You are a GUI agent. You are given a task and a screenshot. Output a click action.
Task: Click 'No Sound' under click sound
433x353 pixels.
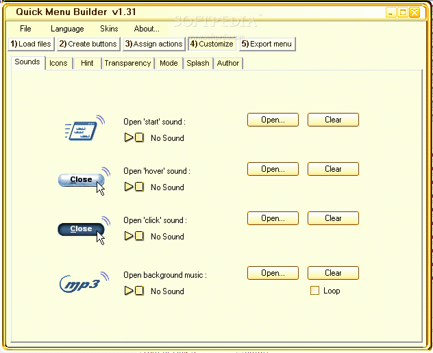coord(167,236)
